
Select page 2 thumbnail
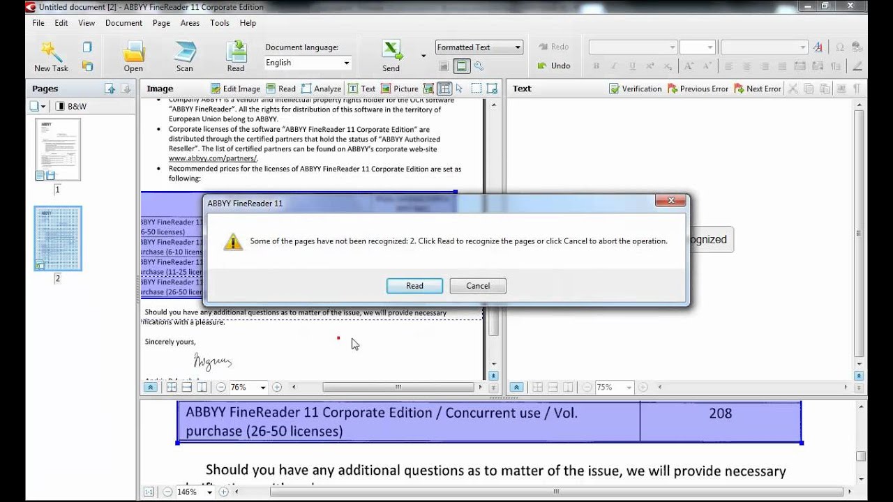tap(58, 238)
